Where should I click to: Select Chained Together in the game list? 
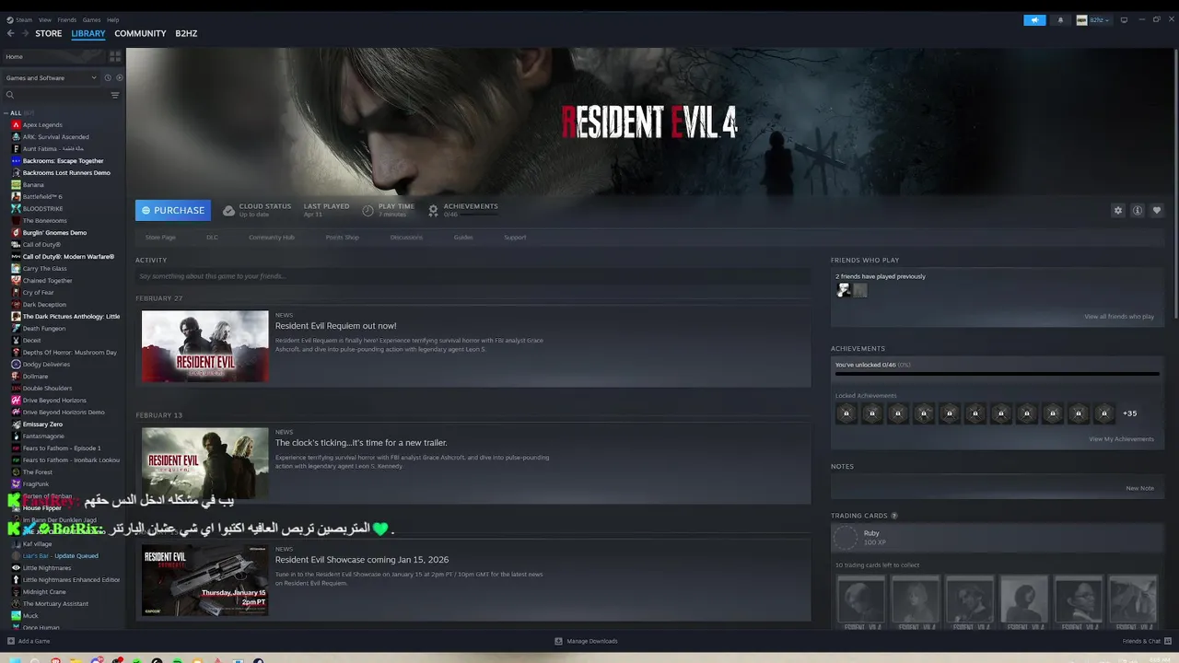click(x=47, y=281)
